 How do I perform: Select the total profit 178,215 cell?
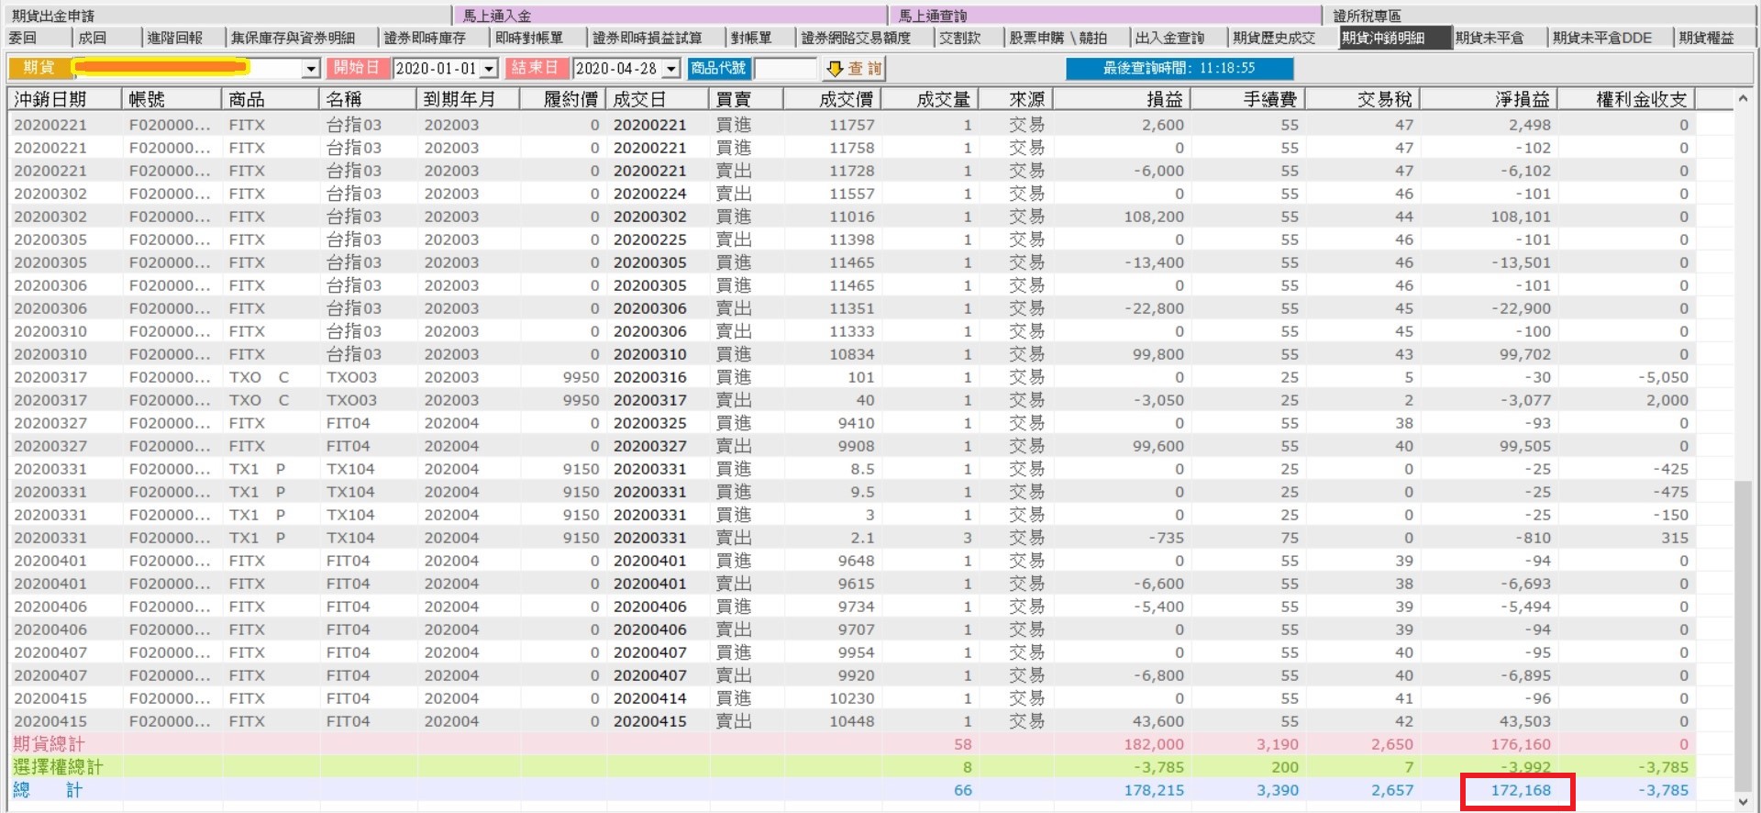pyautogui.click(x=1154, y=790)
